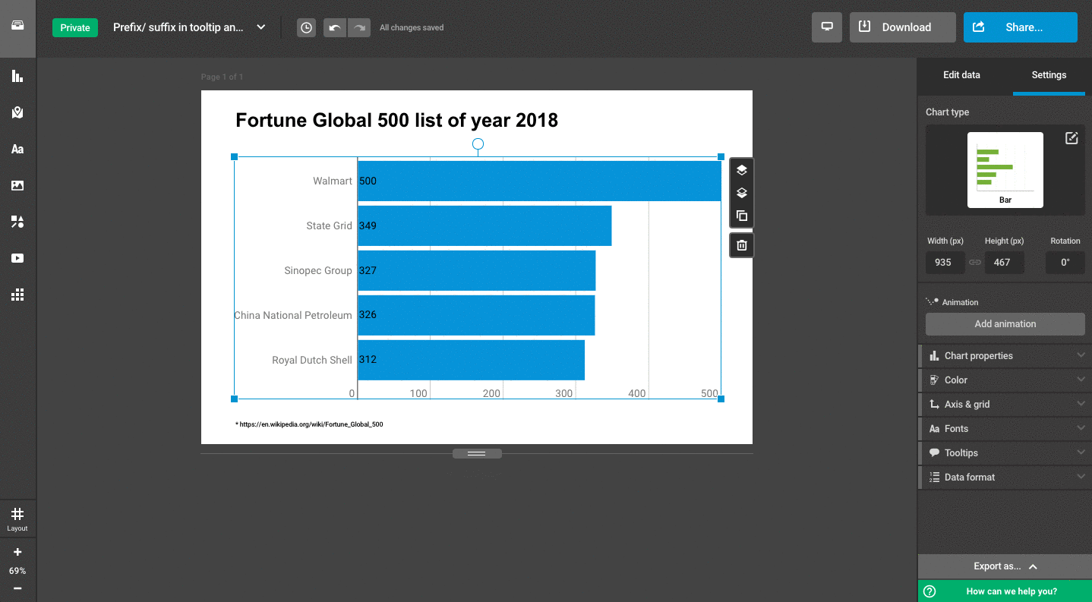Image resolution: width=1092 pixels, height=602 pixels.
Task: Click the Rotation field showing 0°
Action: point(1065,263)
